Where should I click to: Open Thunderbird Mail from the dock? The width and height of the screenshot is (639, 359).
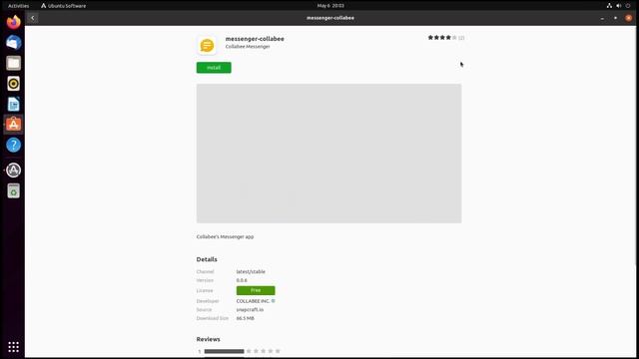[x=13, y=42]
